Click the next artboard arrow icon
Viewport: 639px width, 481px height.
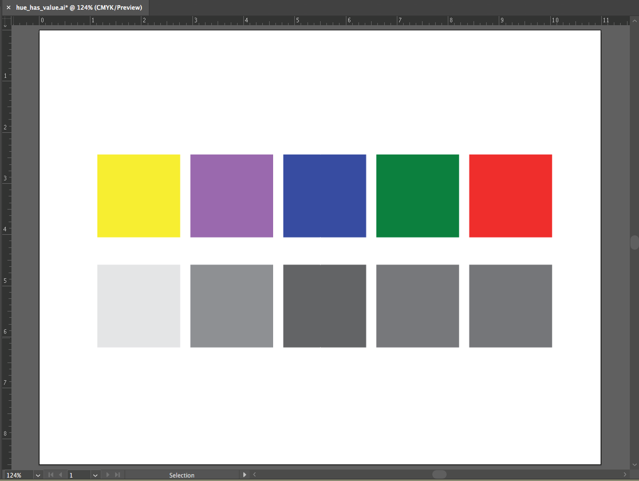tap(108, 475)
